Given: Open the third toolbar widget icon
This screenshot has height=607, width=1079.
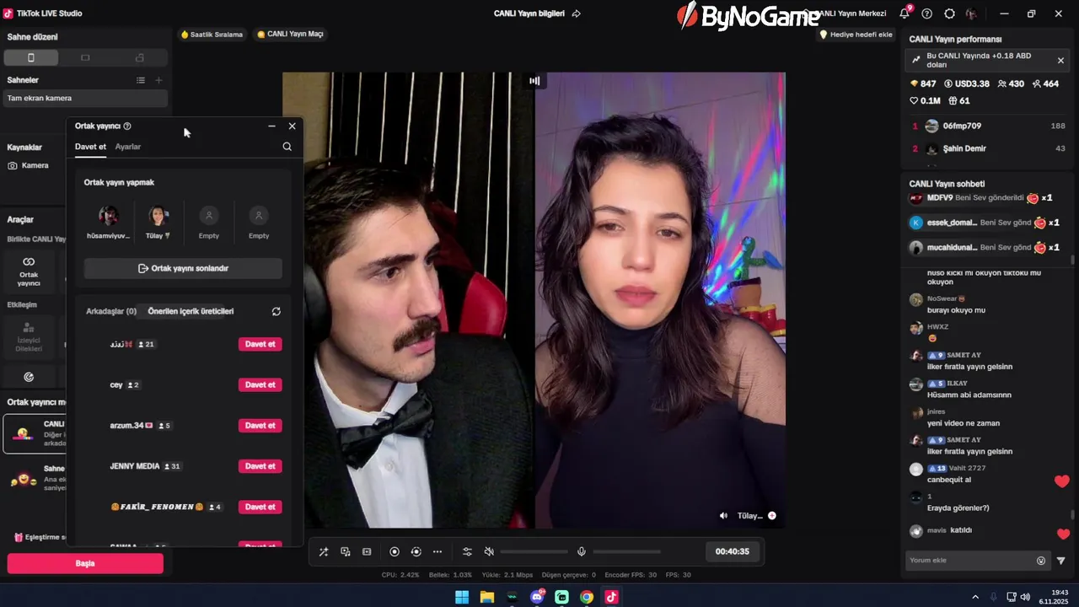Looking at the screenshot, I should tap(367, 551).
